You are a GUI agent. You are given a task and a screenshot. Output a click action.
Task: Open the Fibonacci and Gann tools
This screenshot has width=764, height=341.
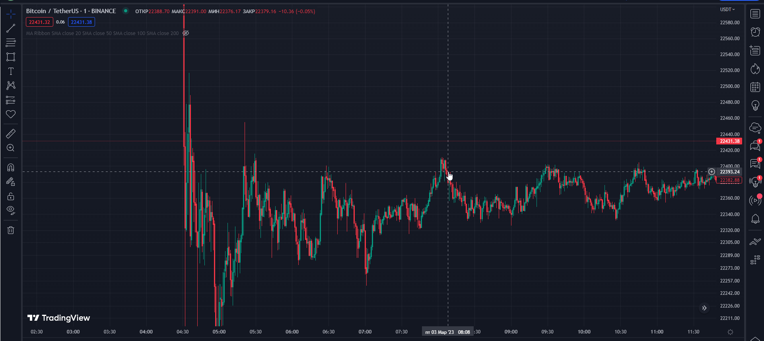point(11,43)
